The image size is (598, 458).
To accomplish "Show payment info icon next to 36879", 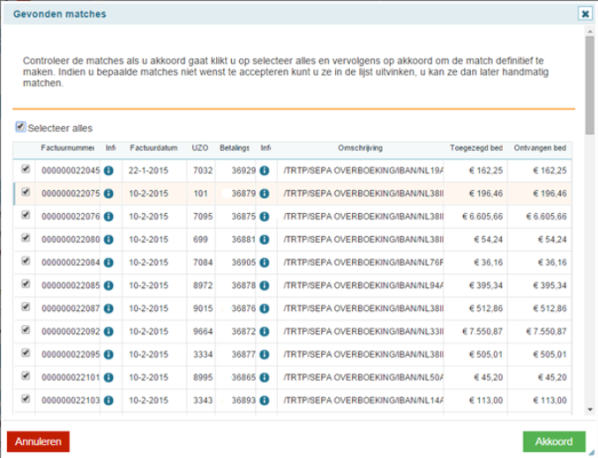I will (265, 194).
